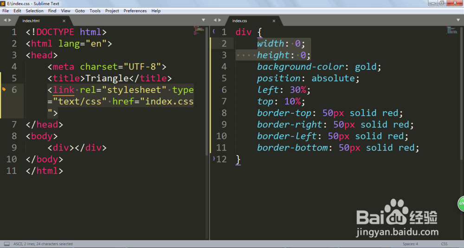Click the left editor vertical scrollbar

pyautogui.click(x=207, y=92)
